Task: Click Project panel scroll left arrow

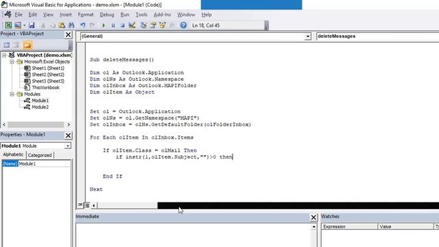Action: [x=4, y=124]
